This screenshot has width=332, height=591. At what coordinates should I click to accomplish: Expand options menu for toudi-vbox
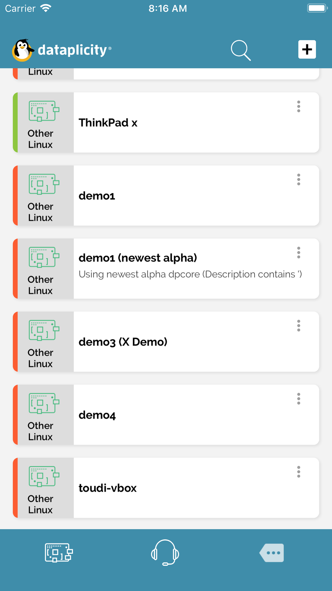tap(298, 472)
